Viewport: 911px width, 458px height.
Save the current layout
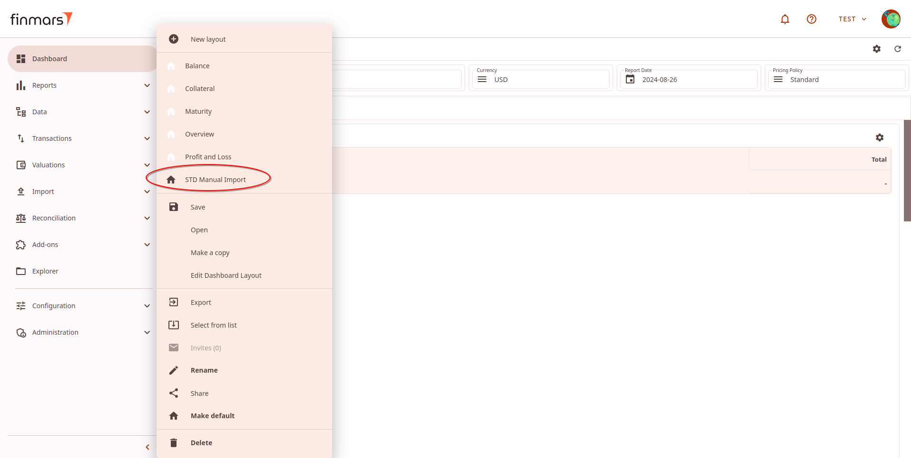pyautogui.click(x=244, y=207)
